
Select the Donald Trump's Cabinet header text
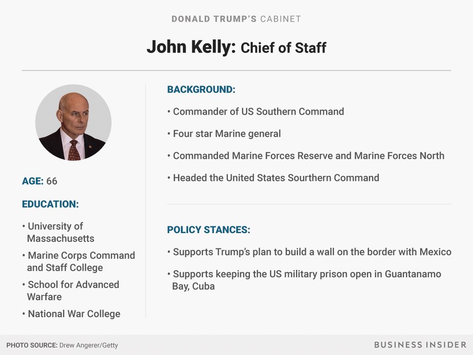[x=236, y=19]
